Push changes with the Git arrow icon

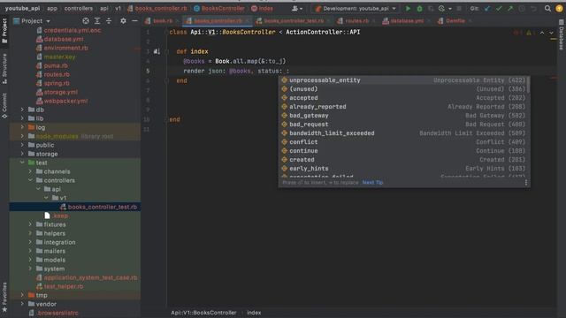510,8
